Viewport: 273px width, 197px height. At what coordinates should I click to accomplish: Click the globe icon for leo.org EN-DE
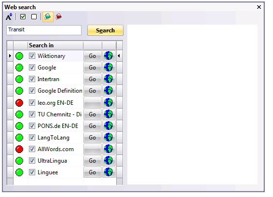109,102
